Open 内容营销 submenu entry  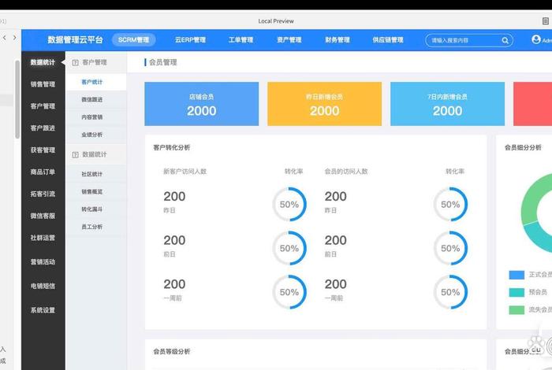95,117
